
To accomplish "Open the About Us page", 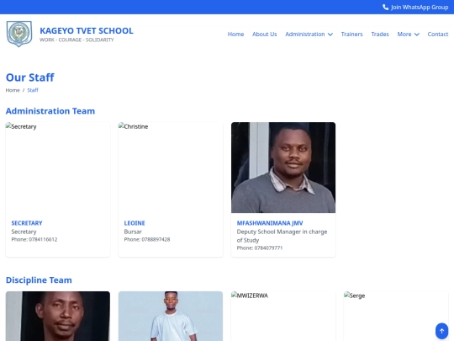I will [x=264, y=35].
